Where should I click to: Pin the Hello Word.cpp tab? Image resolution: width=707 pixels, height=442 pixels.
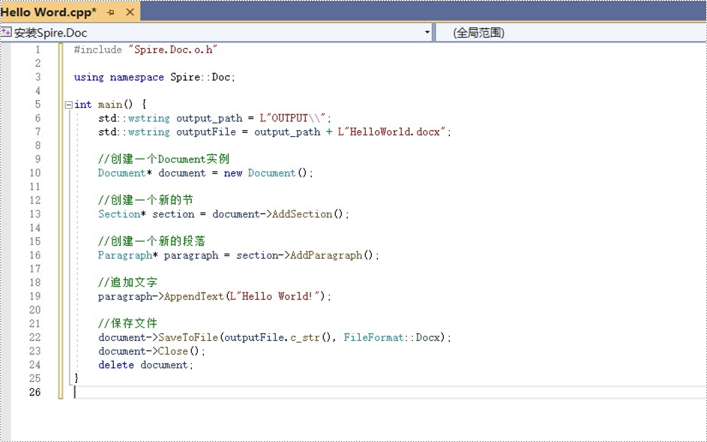tap(111, 13)
